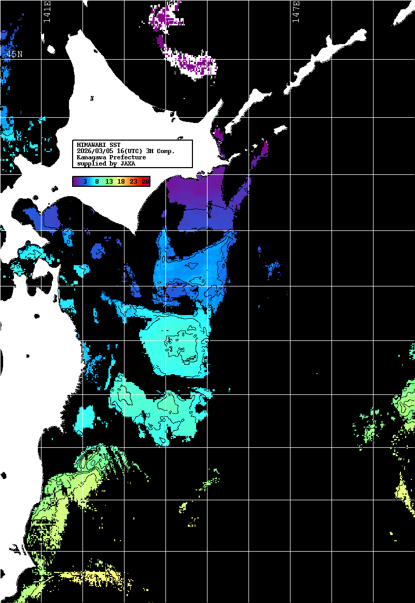The height and width of the screenshot is (603, 415).
Task: Click the 141E longitude label
Action: (47, 11)
